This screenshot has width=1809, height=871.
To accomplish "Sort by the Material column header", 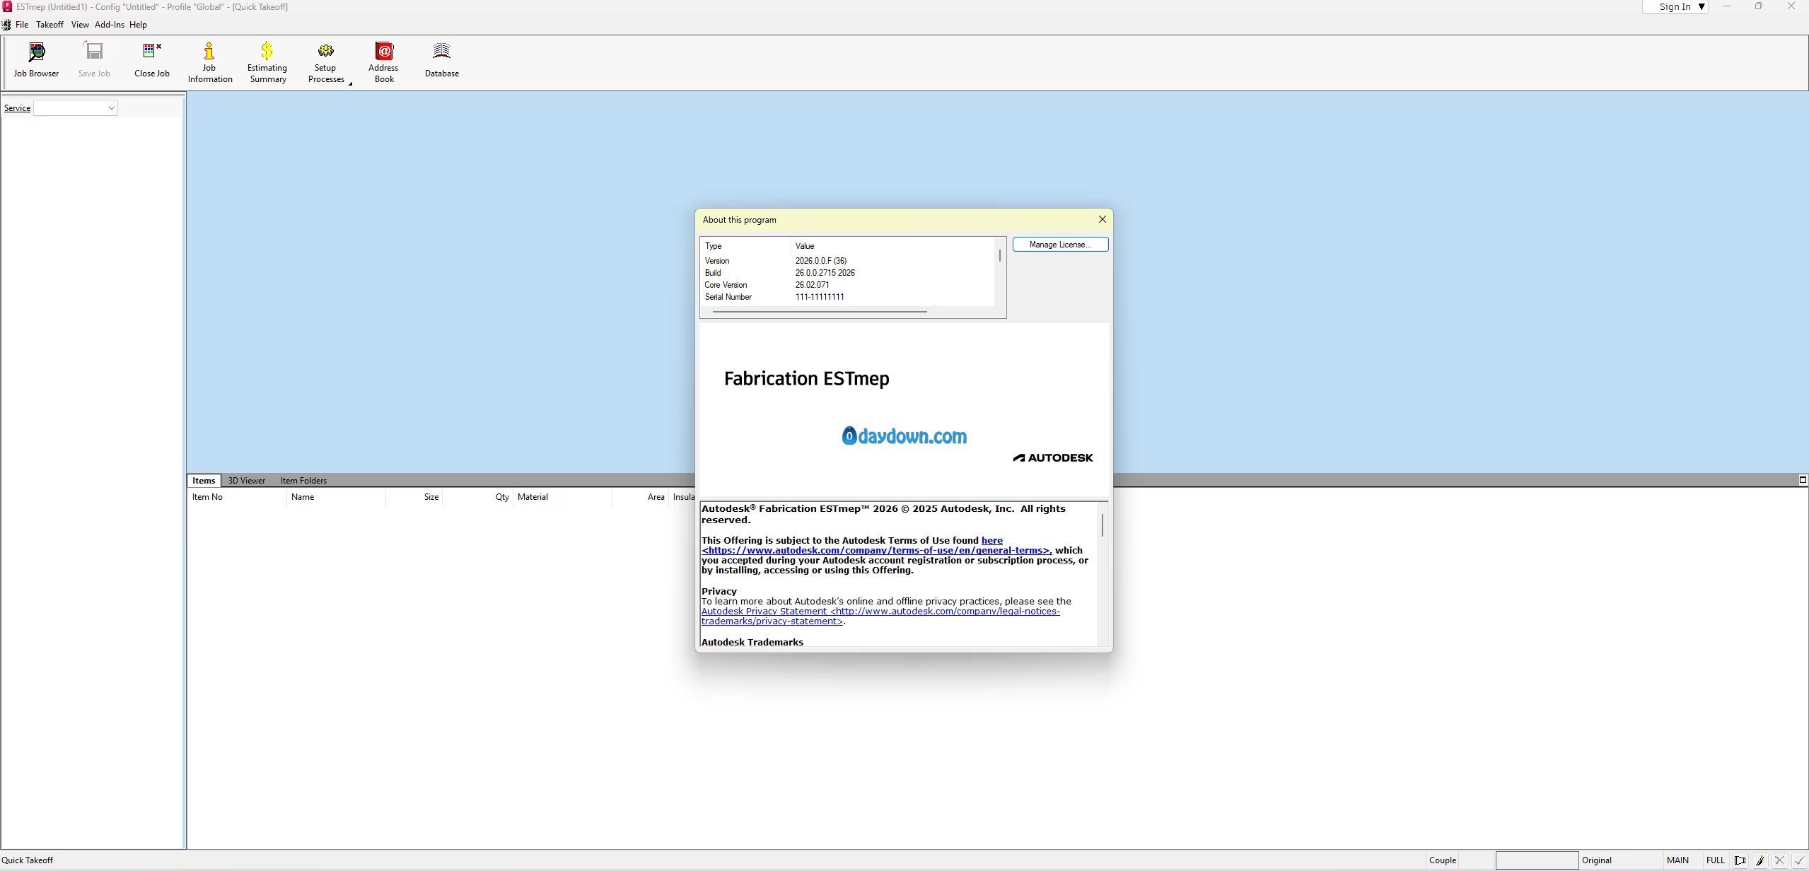I will click(562, 497).
